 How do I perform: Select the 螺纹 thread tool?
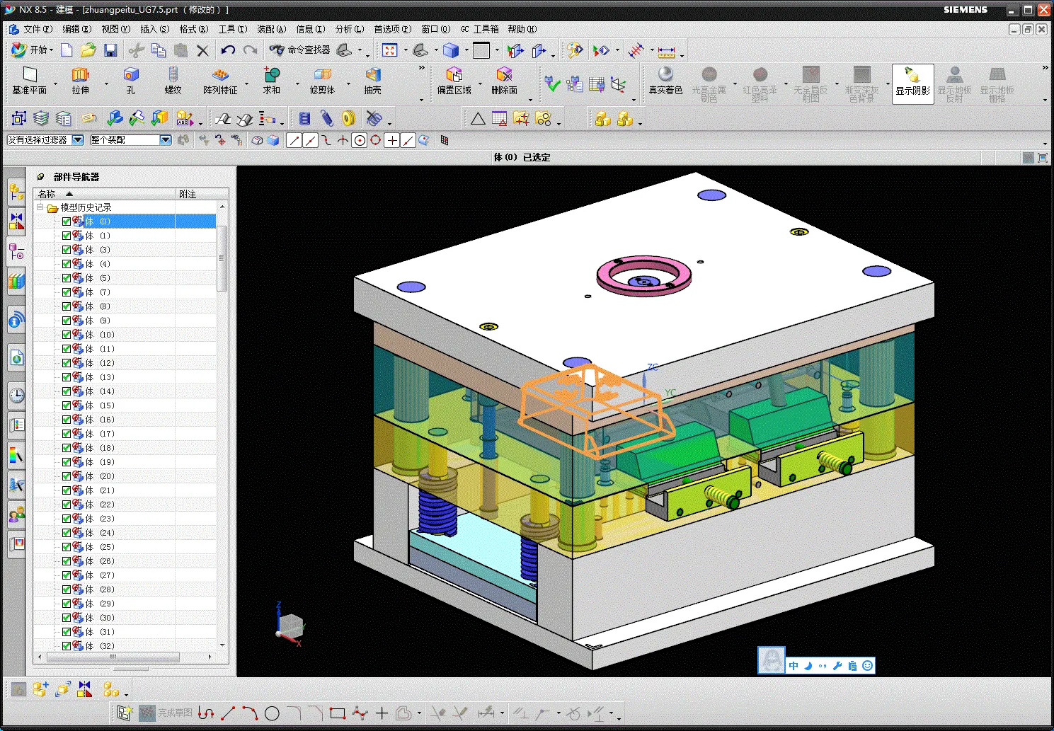click(x=173, y=81)
